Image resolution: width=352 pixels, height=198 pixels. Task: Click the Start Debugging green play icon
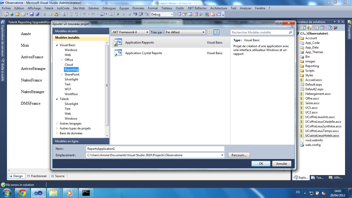click(x=118, y=14)
